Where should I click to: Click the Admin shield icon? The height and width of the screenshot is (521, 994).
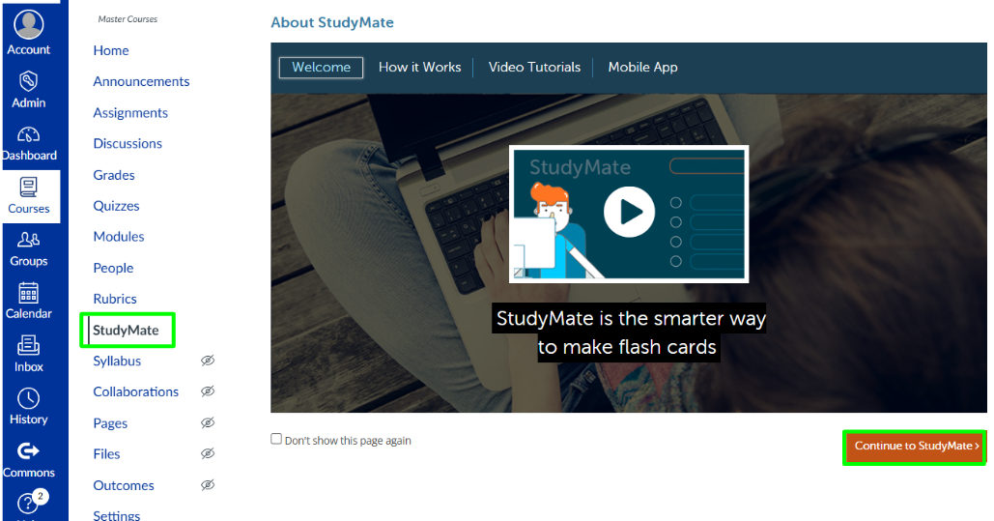(29, 81)
